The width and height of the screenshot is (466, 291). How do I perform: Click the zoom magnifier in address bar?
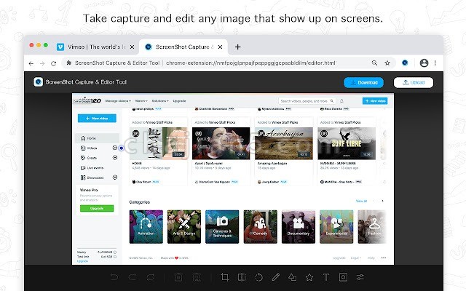click(x=374, y=63)
